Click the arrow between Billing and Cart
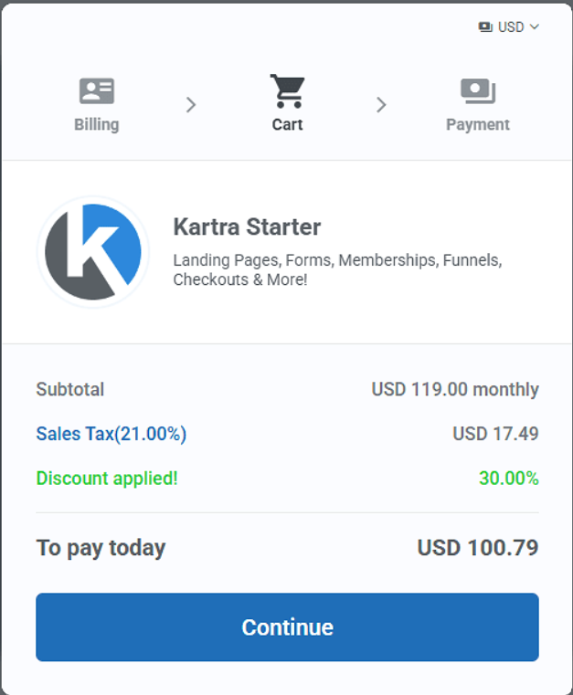573x695 pixels. point(191,105)
